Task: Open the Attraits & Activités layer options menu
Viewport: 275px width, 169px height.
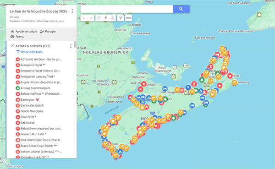Action: coord(71,46)
